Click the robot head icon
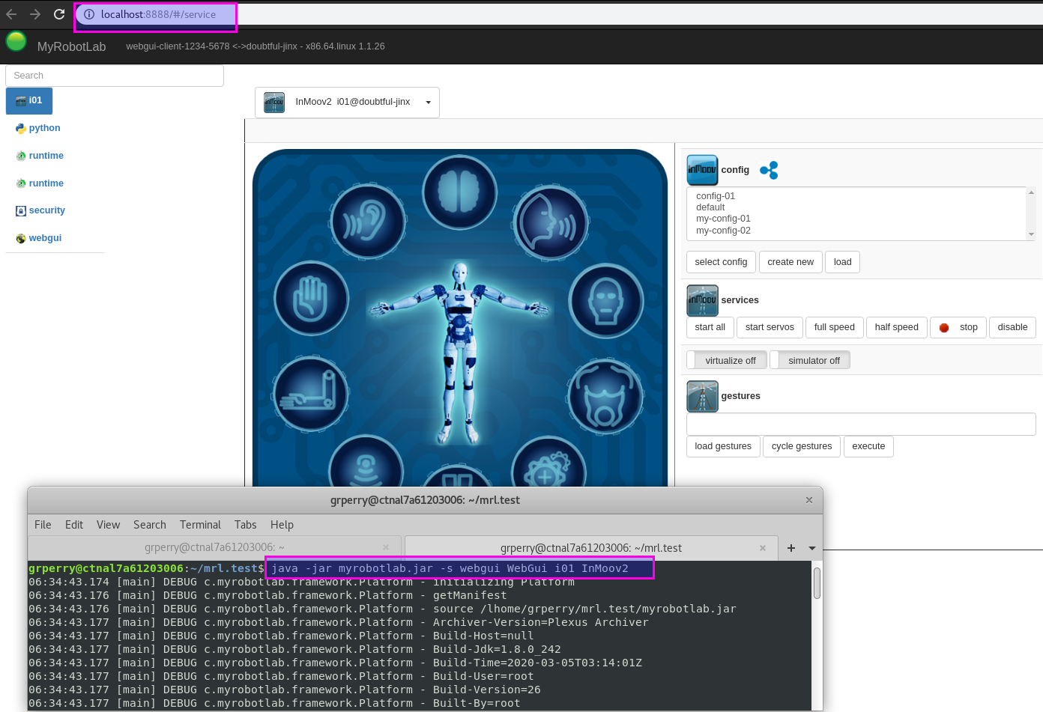Image resolution: width=1043 pixels, height=712 pixels. [606, 301]
